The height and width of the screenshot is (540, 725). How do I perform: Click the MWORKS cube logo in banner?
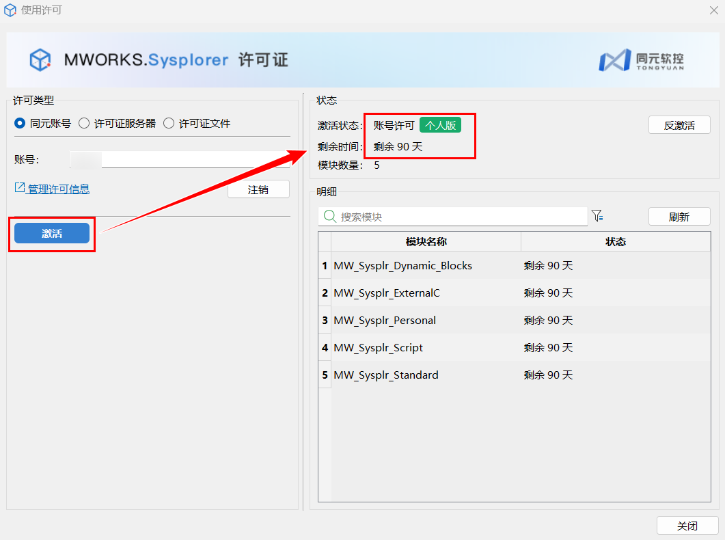point(40,59)
